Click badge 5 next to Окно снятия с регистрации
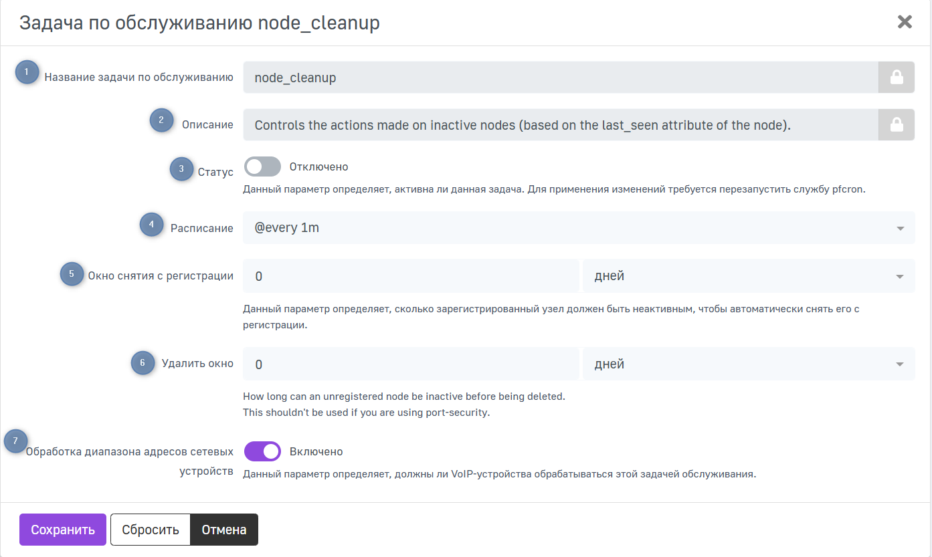The width and height of the screenshot is (932, 557). (72, 274)
